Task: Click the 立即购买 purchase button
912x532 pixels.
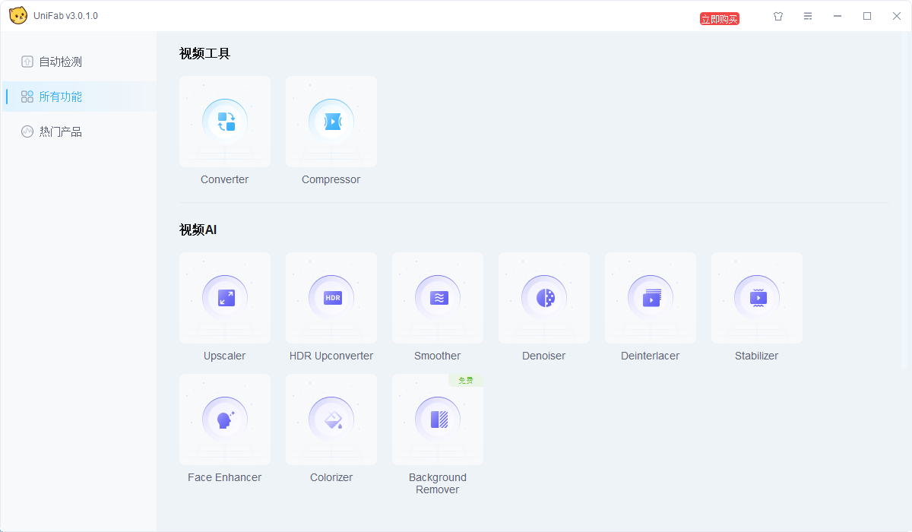Action: [719, 17]
